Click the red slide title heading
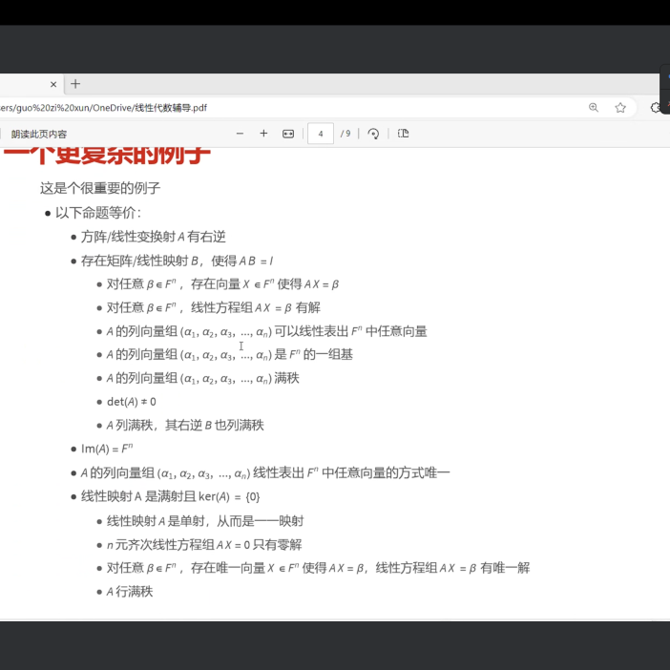The width and height of the screenshot is (670, 670). point(107,155)
